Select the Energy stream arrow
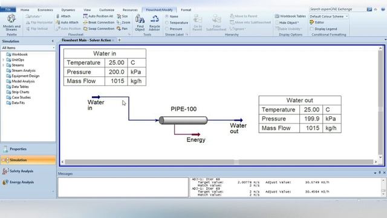Screen dimensions: 387x218 click(x=196, y=134)
